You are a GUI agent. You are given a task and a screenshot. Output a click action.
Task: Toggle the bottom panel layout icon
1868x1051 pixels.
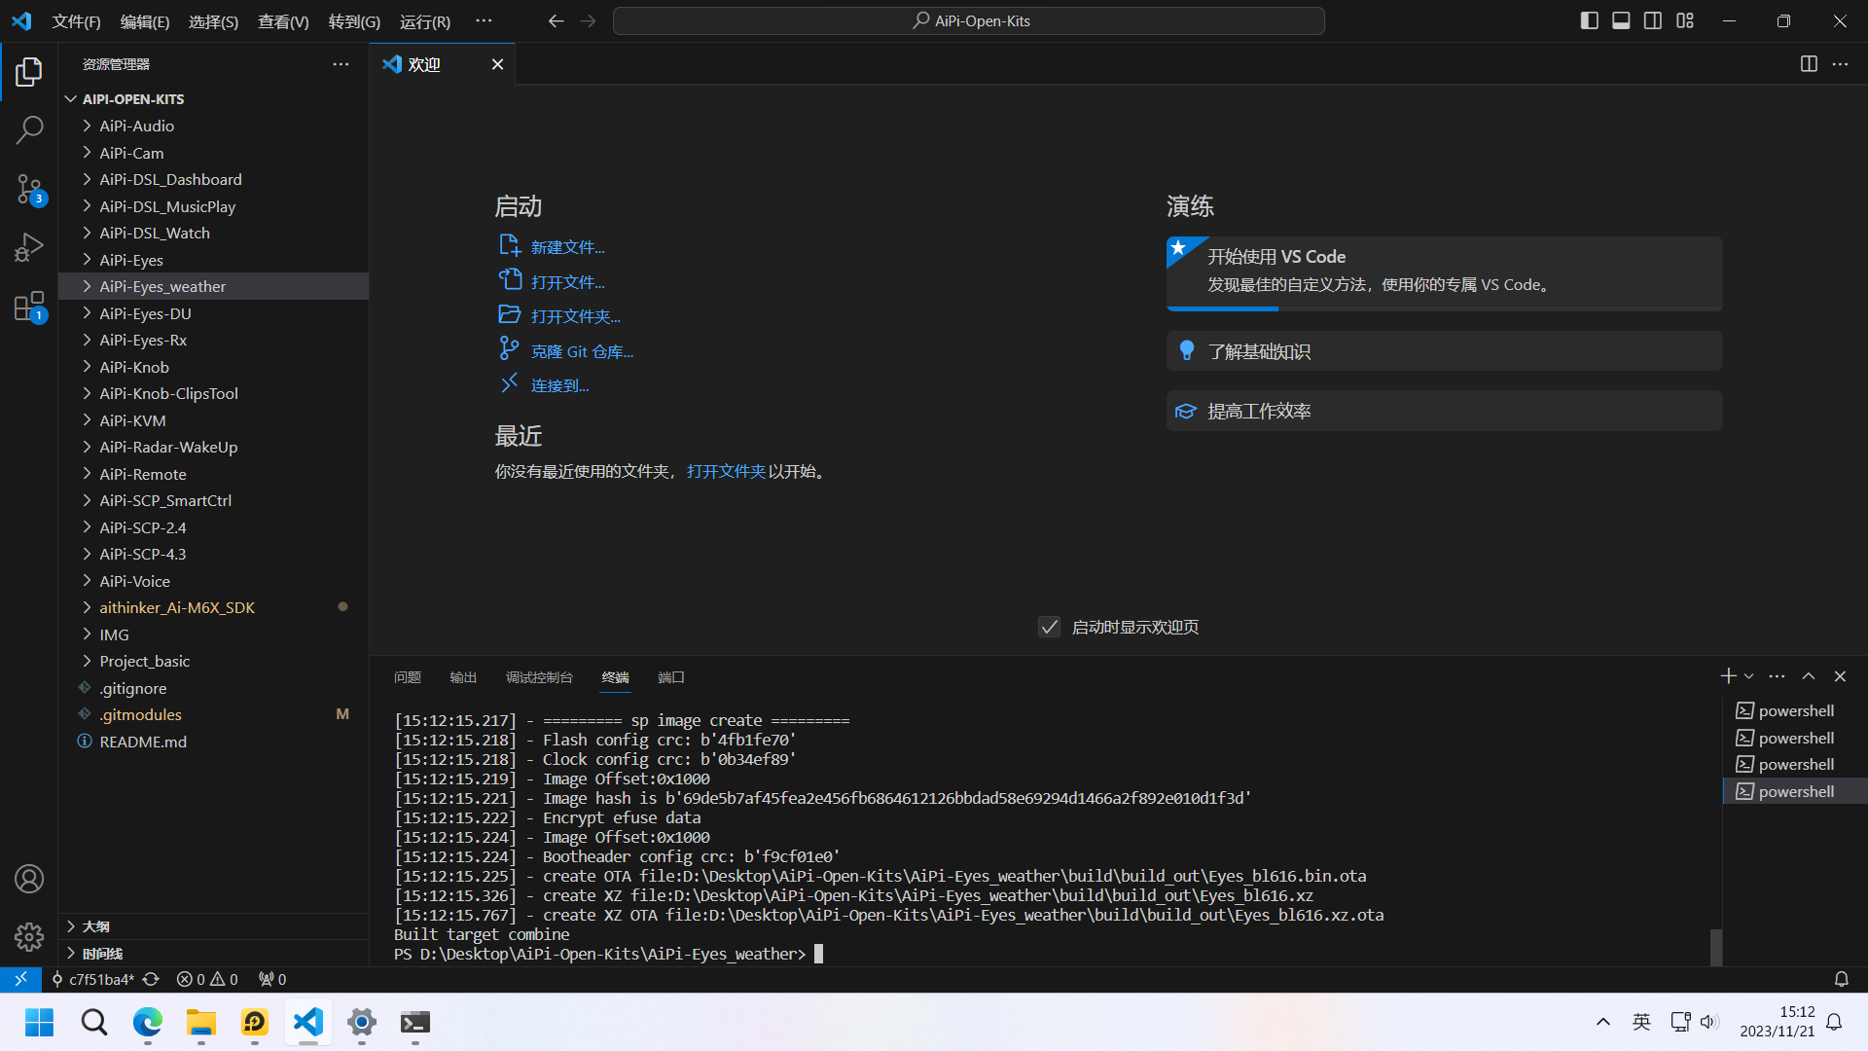(1621, 20)
